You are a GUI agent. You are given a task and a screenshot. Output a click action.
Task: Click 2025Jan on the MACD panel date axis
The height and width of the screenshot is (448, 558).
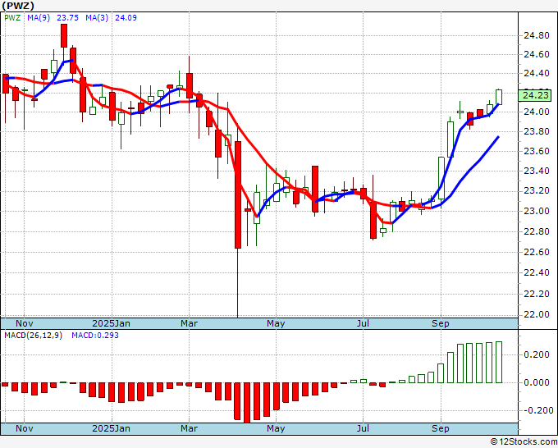(111, 428)
